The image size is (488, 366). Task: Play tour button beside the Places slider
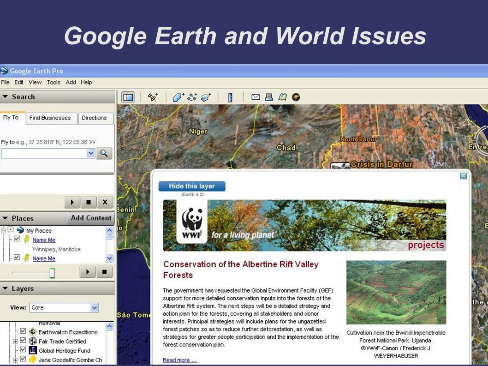tap(88, 272)
